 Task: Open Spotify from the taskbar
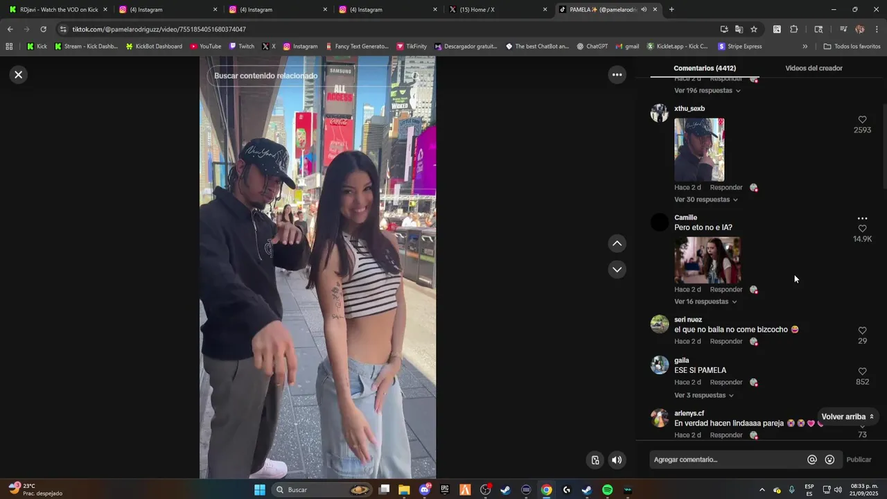[607, 490]
